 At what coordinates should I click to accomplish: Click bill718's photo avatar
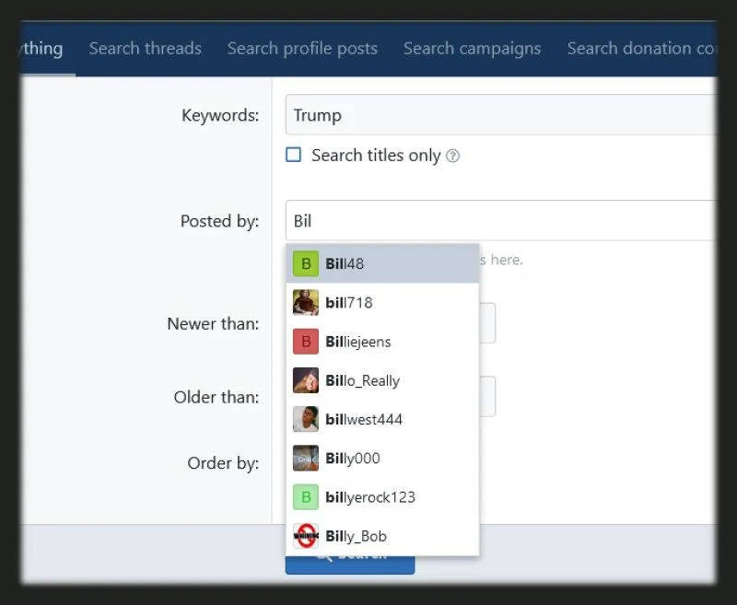(306, 302)
